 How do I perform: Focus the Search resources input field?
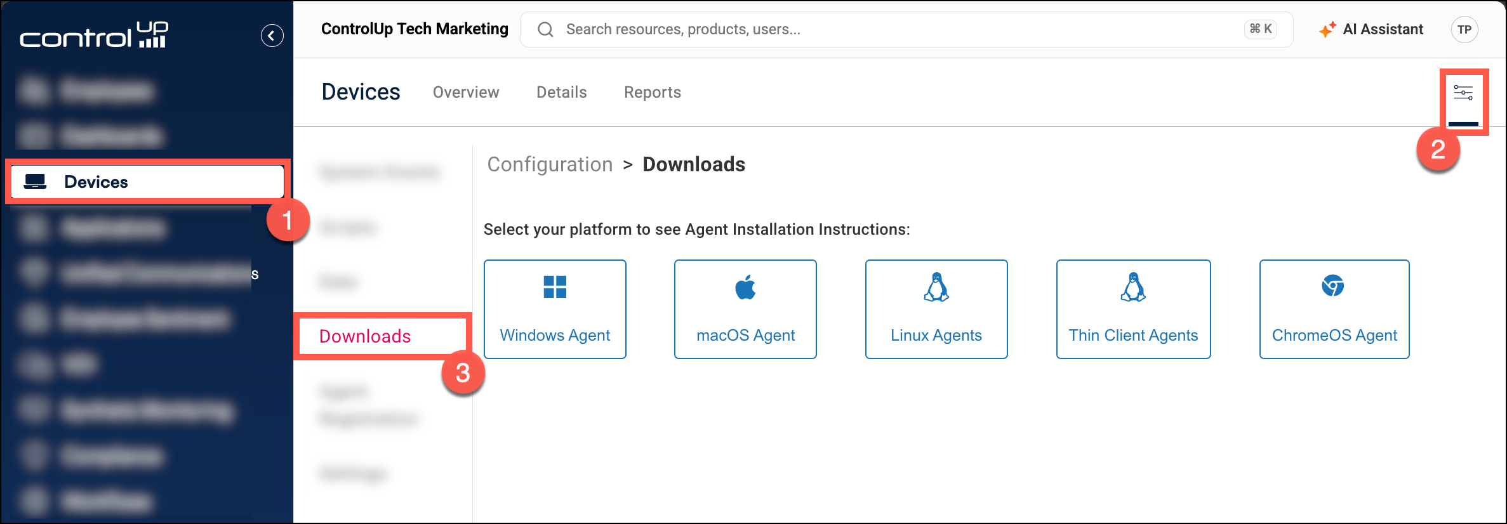pos(906,29)
